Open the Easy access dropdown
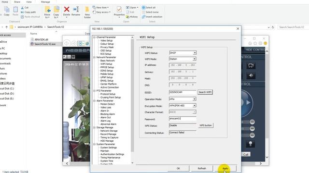 click(101, 12)
